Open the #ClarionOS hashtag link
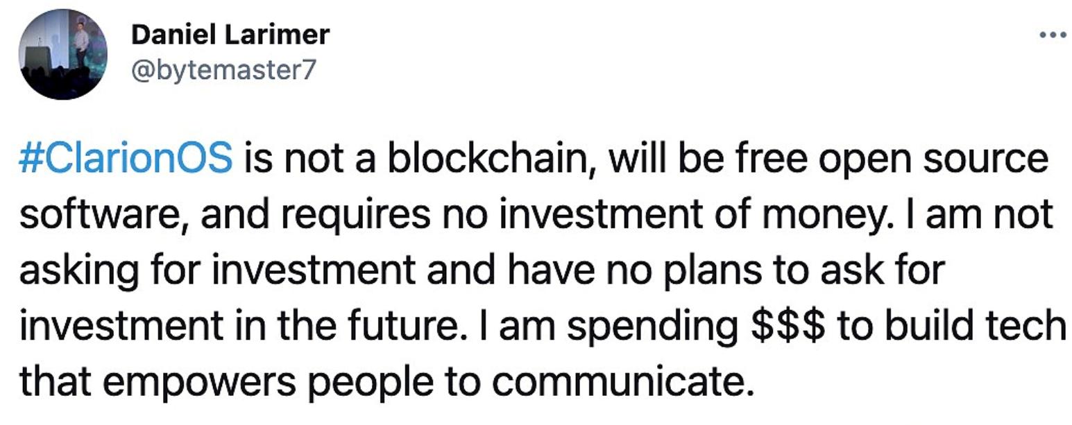The image size is (1072, 425). 126,159
